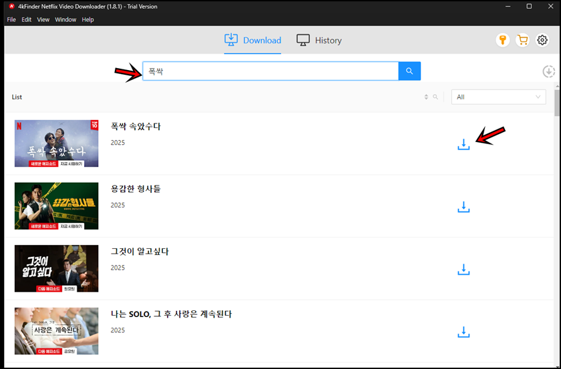Maximize the 4kFinder window
Screen dimensions: 561x369
click(529, 7)
